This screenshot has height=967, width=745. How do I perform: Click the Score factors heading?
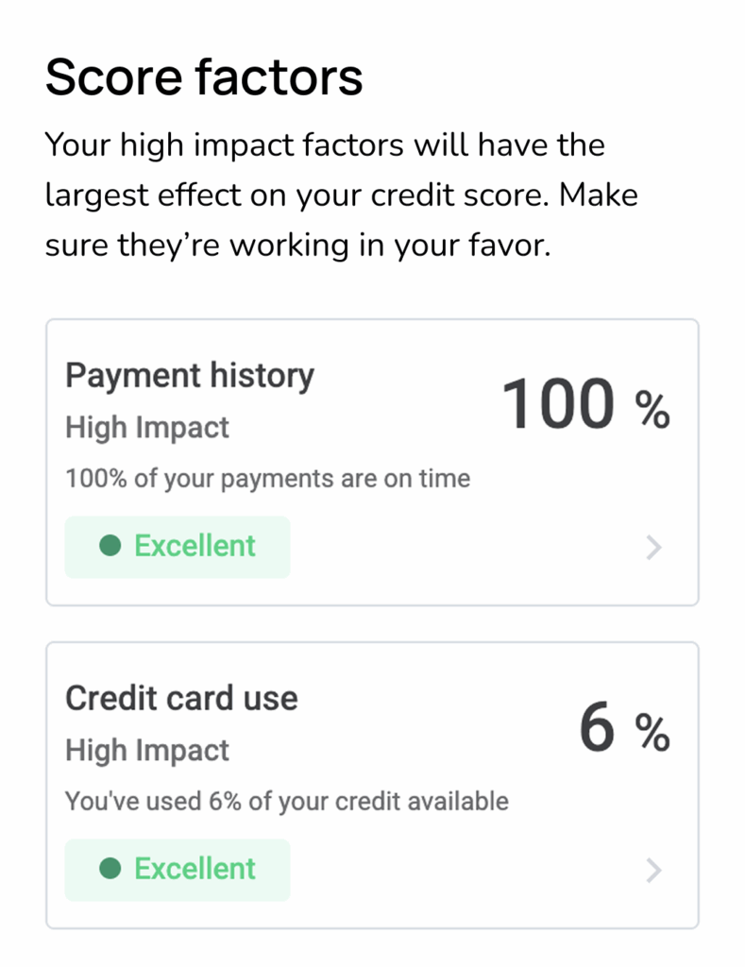204,77
